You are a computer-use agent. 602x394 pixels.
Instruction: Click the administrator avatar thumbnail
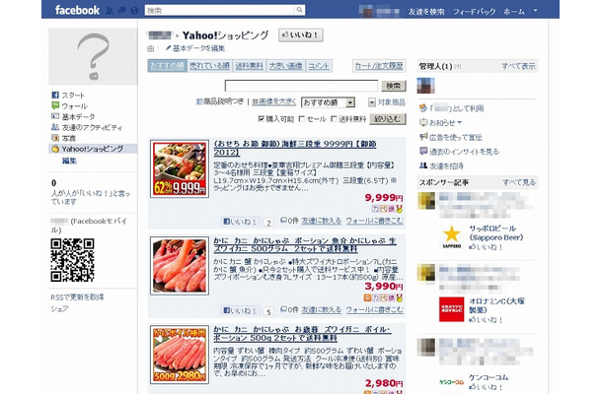[425, 86]
